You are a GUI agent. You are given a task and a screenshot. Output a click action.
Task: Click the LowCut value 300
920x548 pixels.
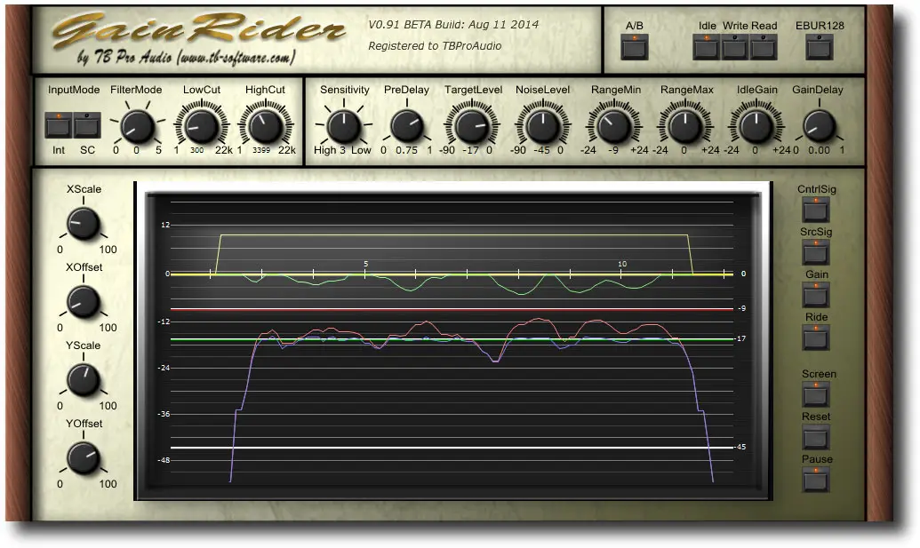coord(197,150)
